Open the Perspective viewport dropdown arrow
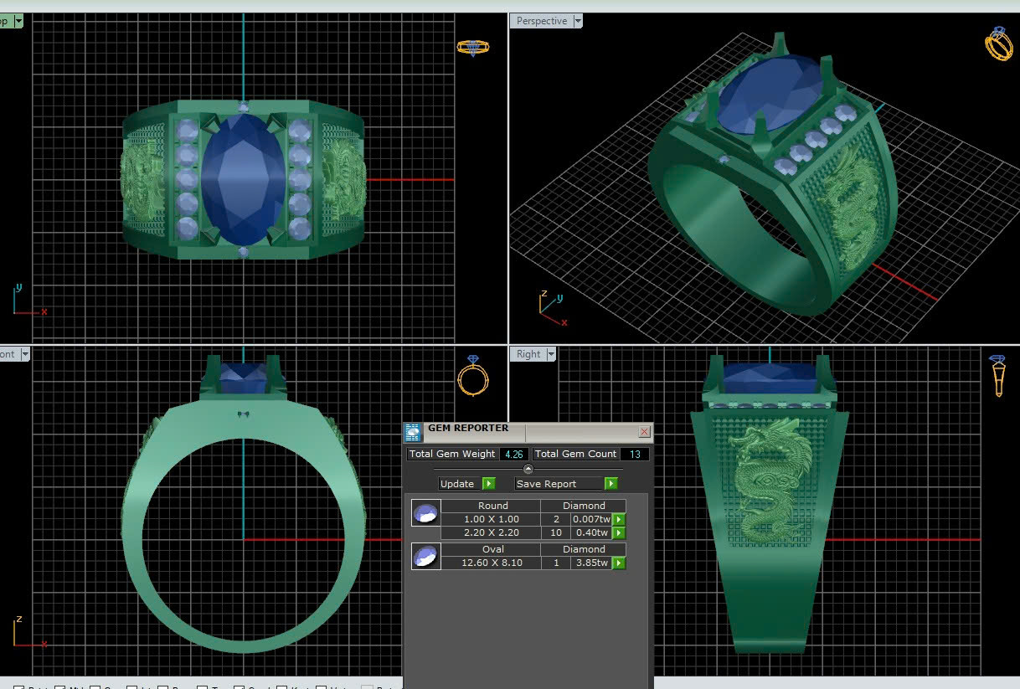The image size is (1020, 689). pyautogui.click(x=578, y=21)
